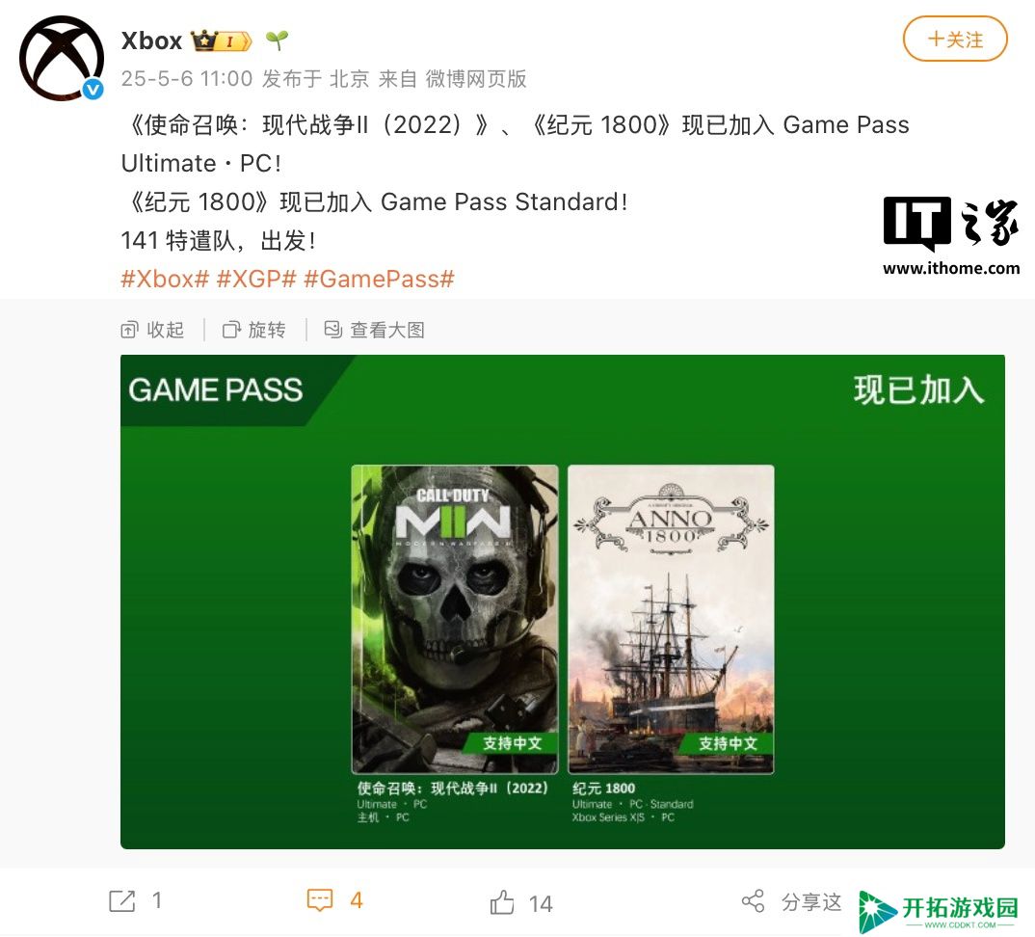1035x937 pixels.
Task: Rotate the image with 旋转
Action: coord(254,330)
